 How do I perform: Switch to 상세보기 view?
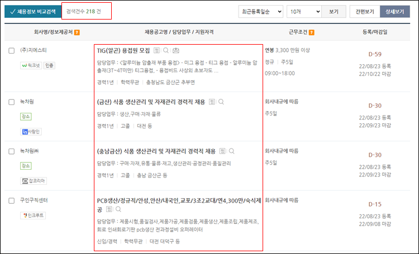[x=394, y=12]
